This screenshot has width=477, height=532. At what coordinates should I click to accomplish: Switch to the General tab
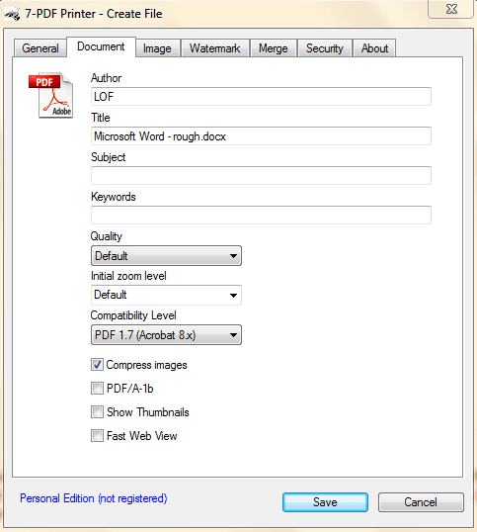tap(40, 48)
